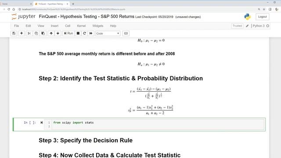Paste cells below icon

[43, 33]
